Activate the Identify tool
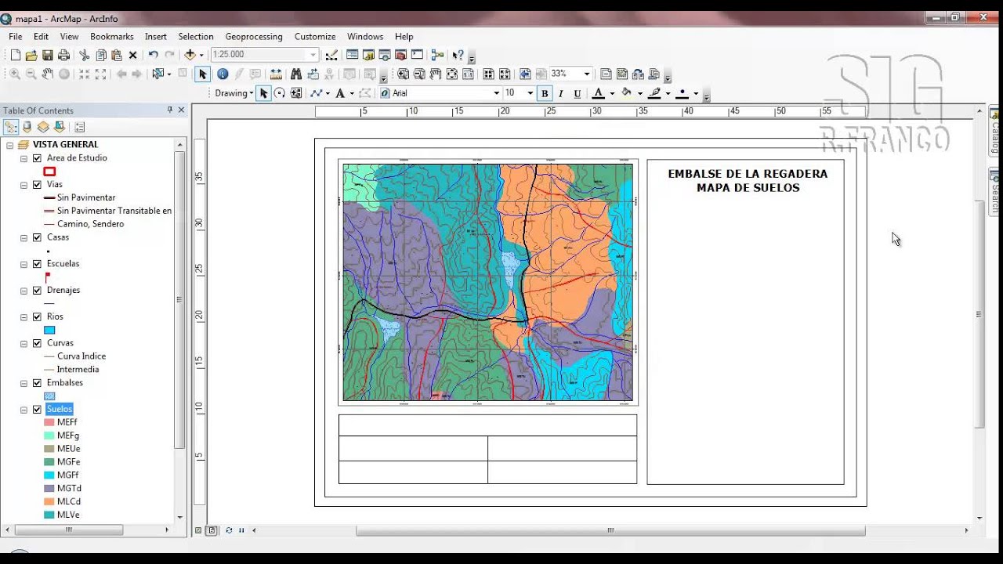 coord(223,74)
